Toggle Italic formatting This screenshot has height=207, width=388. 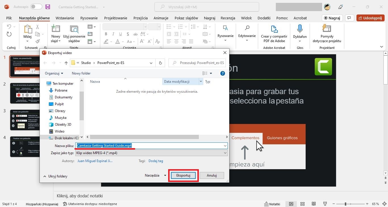pyautogui.click(x=113, y=34)
